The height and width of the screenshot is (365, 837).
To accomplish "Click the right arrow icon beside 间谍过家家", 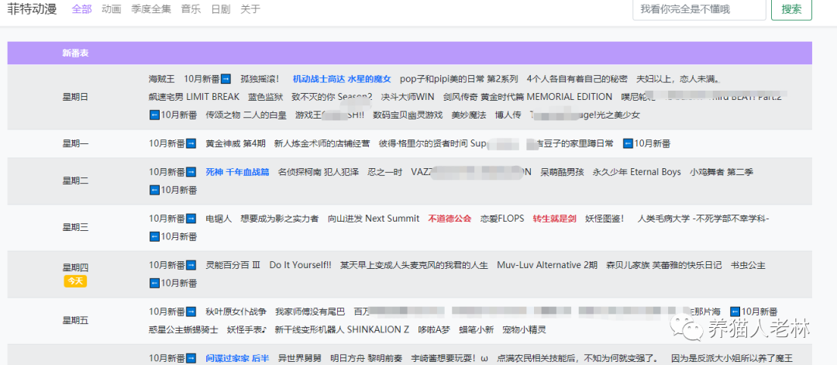I will point(191,358).
